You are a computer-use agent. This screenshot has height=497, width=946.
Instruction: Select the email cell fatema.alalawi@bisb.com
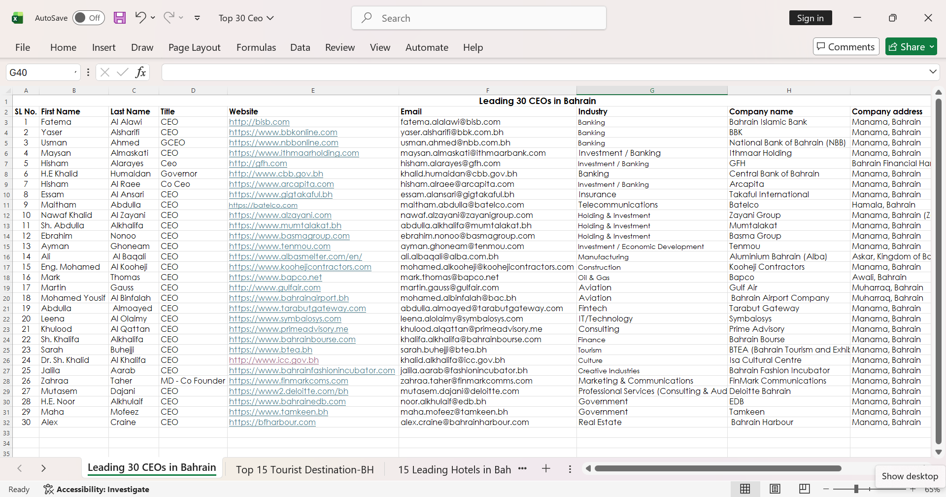[488, 122]
